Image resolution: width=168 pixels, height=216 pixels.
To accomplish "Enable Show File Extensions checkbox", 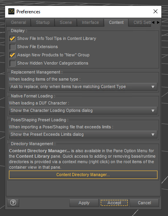I will (13, 47).
